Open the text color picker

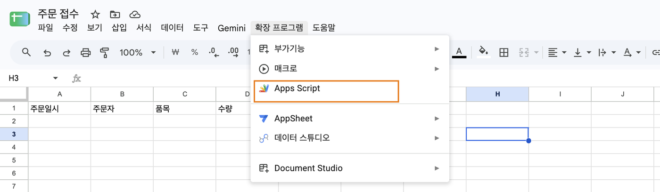[459, 52]
